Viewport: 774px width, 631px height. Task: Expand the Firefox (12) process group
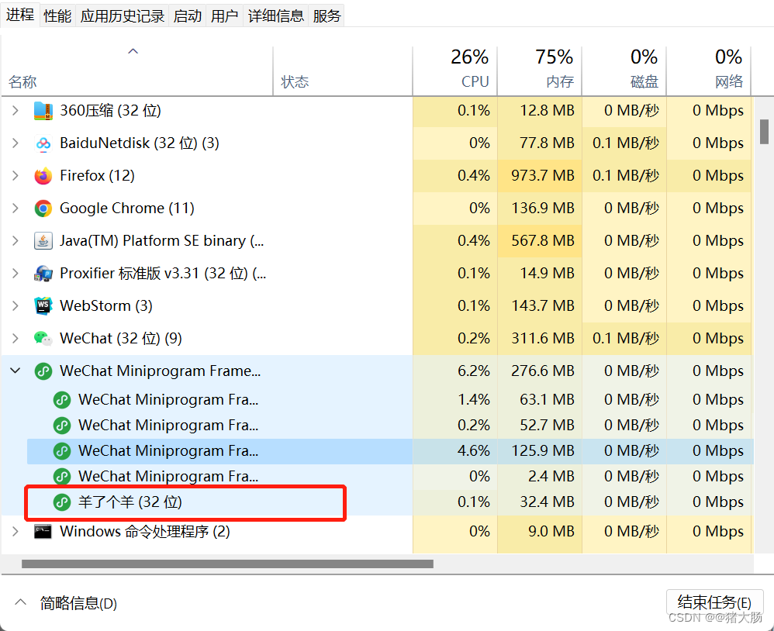[16, 176]
